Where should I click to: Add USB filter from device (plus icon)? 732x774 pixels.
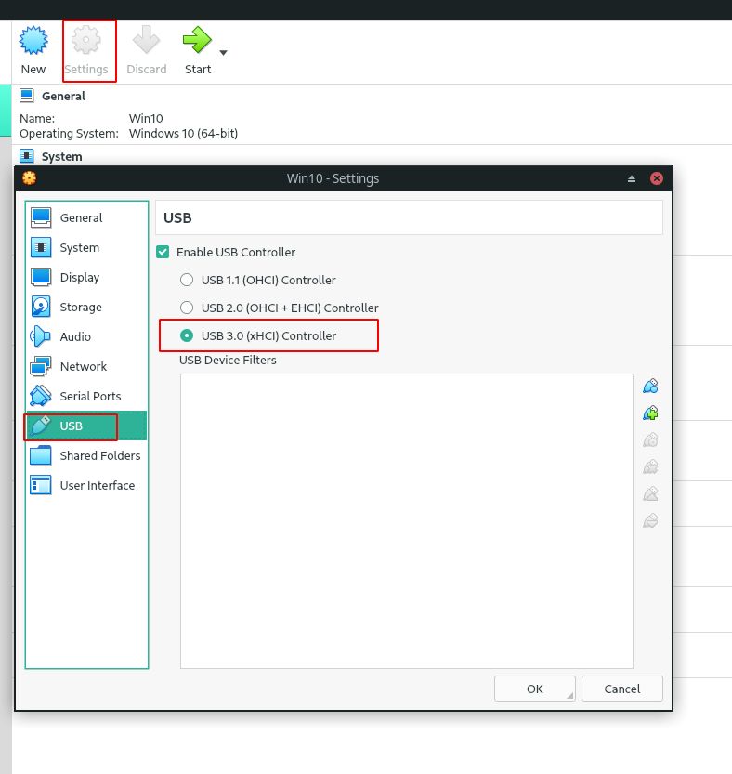click(650, 413)
